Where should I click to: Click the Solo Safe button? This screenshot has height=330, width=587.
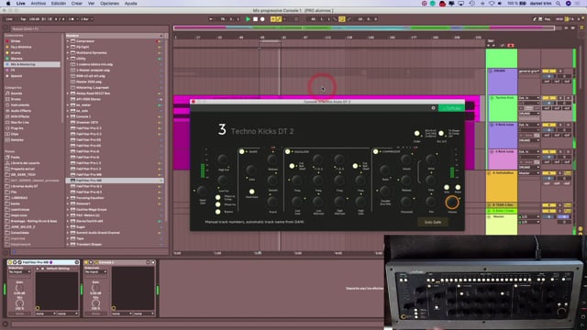[432, 222]
